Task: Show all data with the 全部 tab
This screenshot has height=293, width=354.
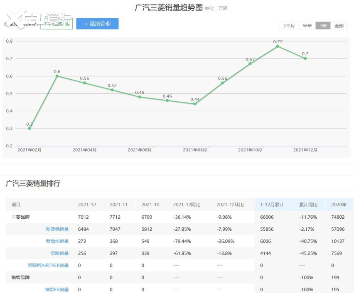Action: [339, 26]
